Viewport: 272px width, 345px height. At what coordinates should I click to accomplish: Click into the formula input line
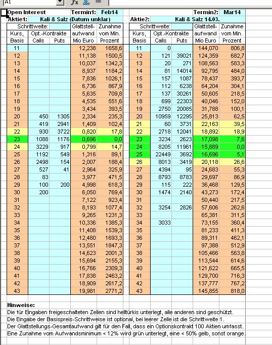pyautogui.click(x=190, y=2)
